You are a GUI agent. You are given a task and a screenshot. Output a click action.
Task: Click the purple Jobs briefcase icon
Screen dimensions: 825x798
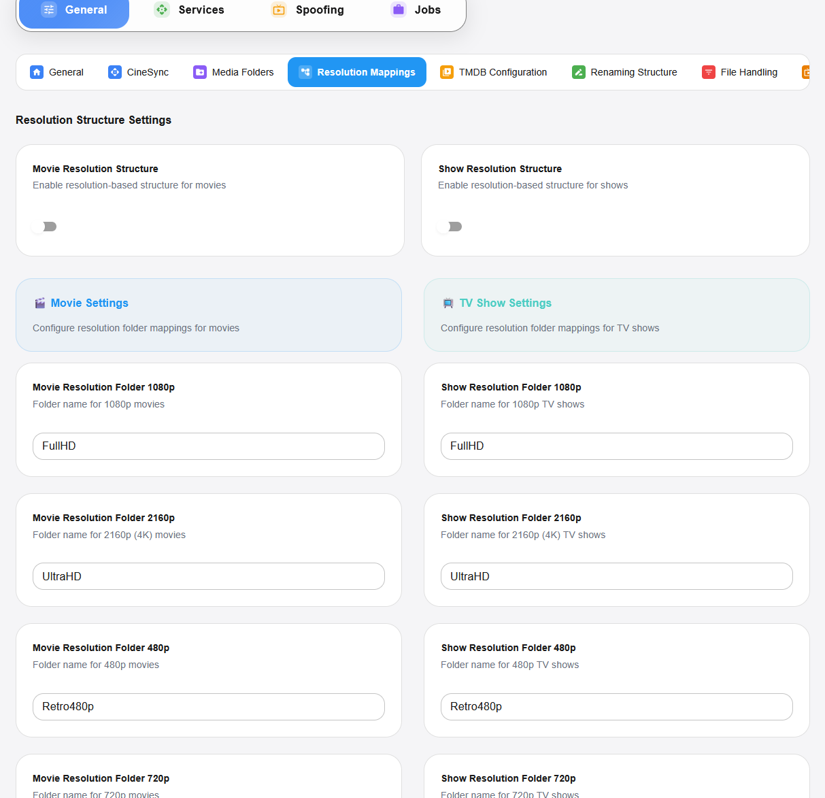[399, 10]
